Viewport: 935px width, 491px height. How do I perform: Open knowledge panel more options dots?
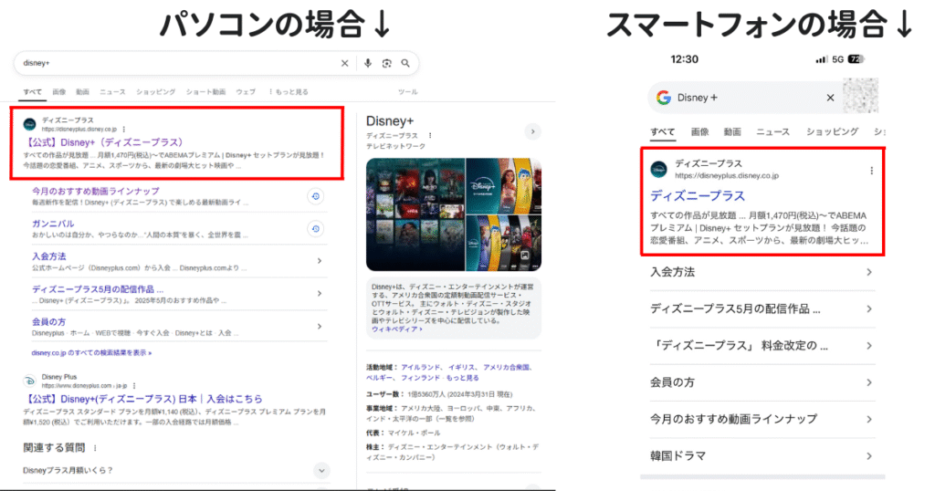(x=430, y=136)
